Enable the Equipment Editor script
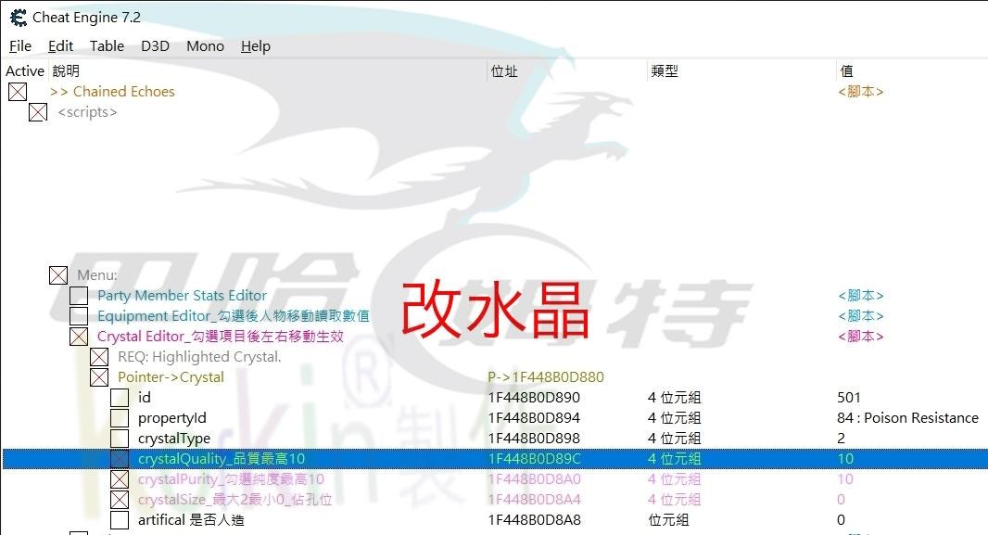988x535 pixels. pyautogui.click(x=79, y=315)
